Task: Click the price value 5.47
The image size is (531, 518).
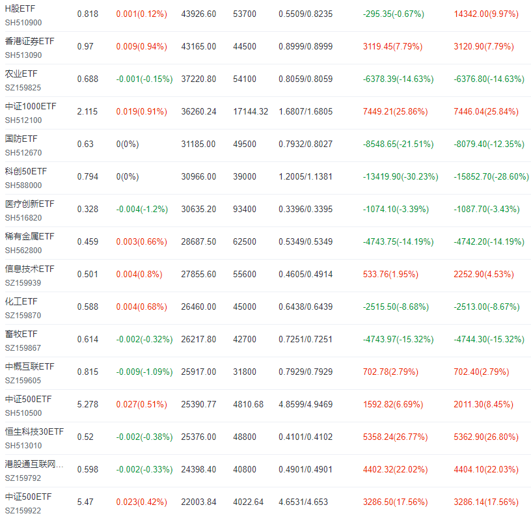Action: pos(85,502)
